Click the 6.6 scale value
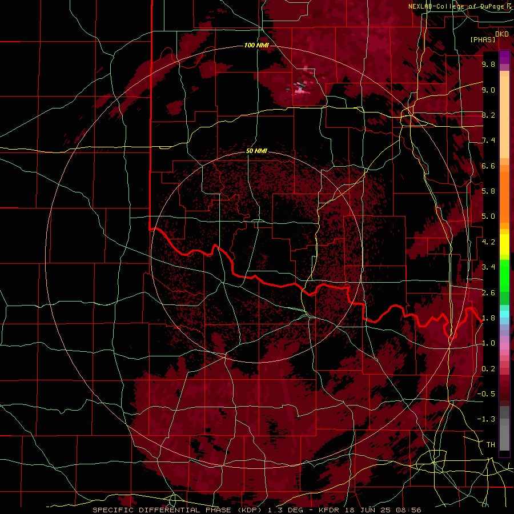The width and height of the screenshot is (514, 514). [x=488, y=166]
